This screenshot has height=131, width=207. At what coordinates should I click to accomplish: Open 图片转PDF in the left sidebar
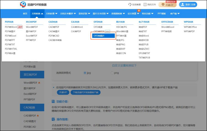click(x=30, y=88)
